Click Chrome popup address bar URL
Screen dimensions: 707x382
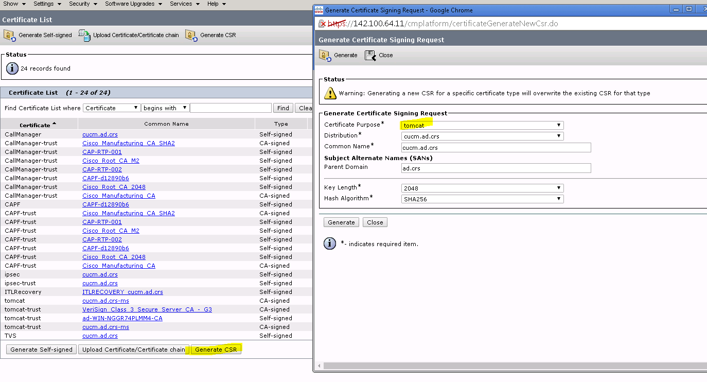(x=443, y=24)
